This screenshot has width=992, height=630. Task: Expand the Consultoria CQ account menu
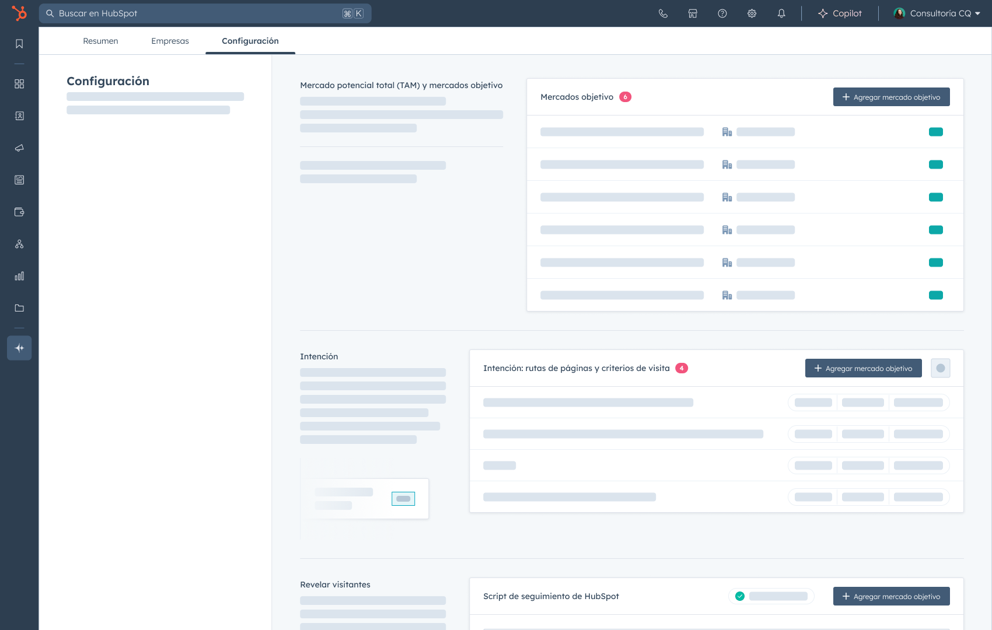point(937,13)
